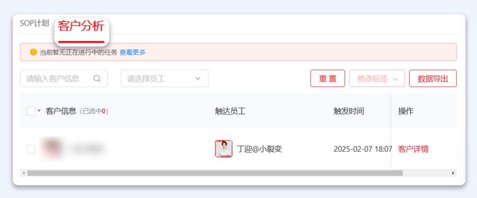Open 客户详情 for the first row

coord(413,149)
